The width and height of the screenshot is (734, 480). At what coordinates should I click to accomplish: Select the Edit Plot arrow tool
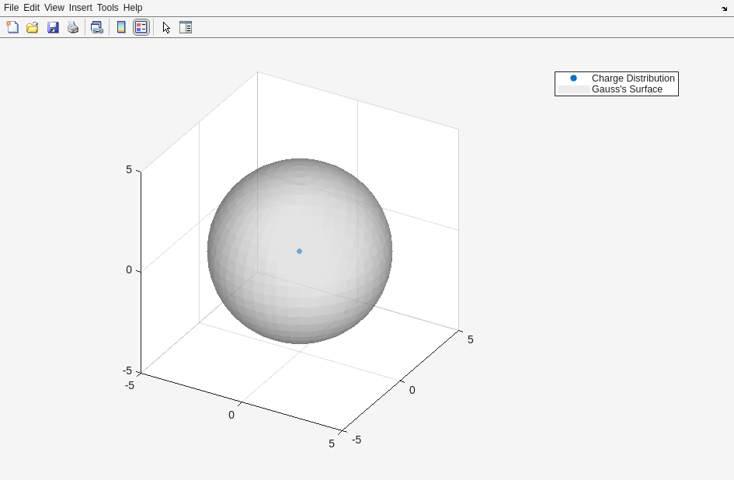tap(166, 27)
